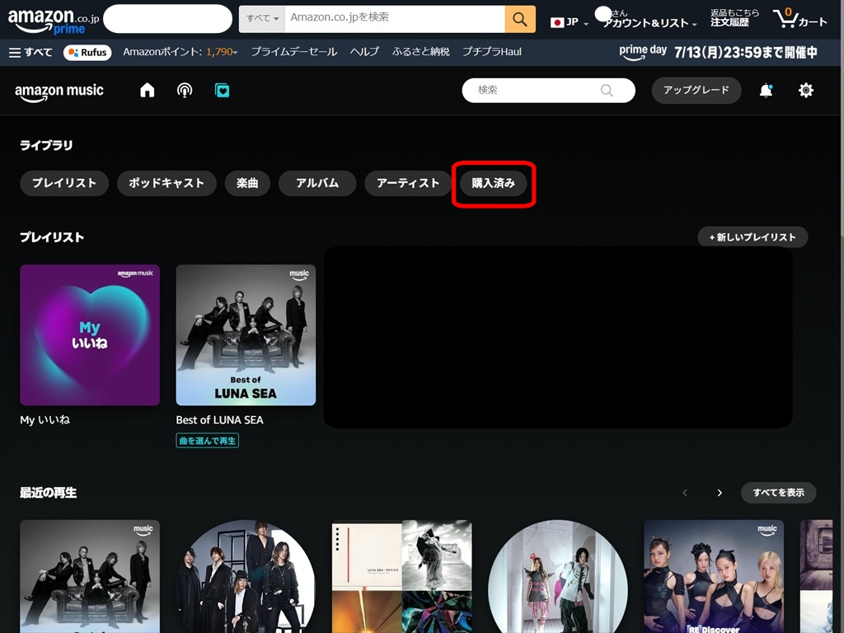Open プライムデーセール link
This screenshot has height=633, width=844.
click(294, 52)
